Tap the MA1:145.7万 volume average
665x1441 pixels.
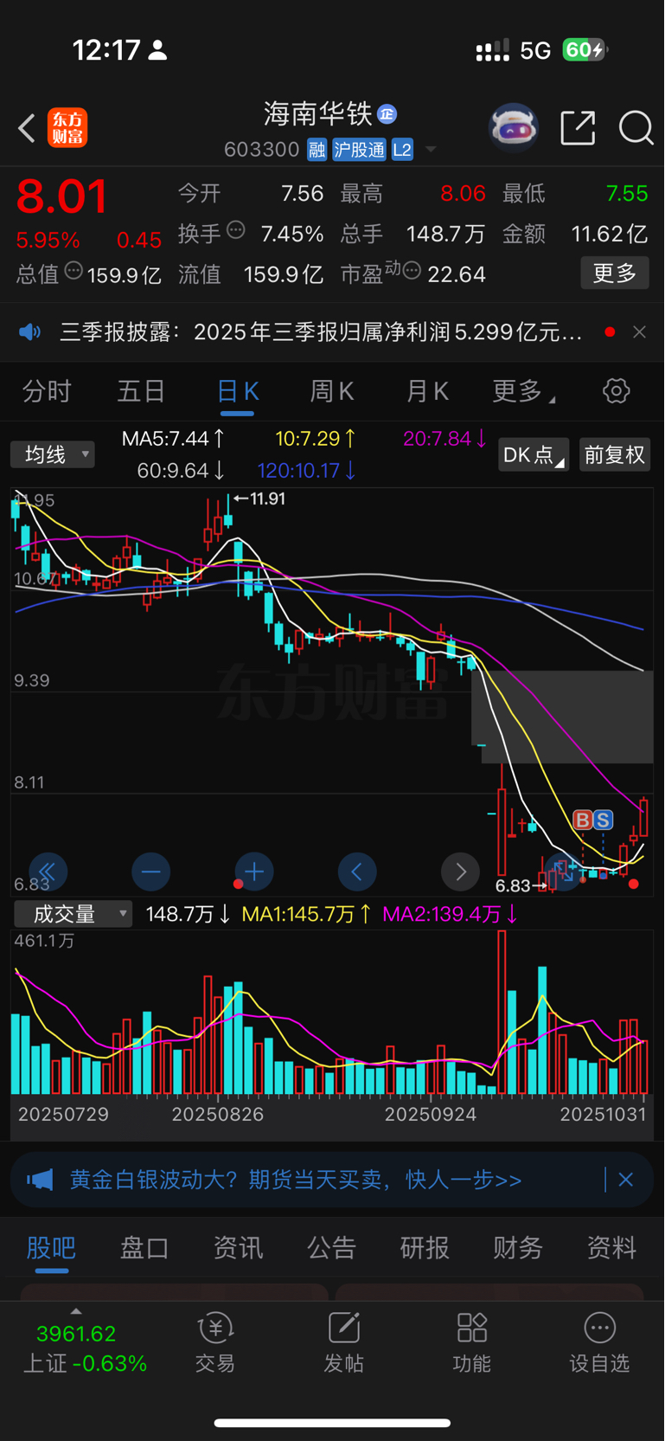coord(307,914)
